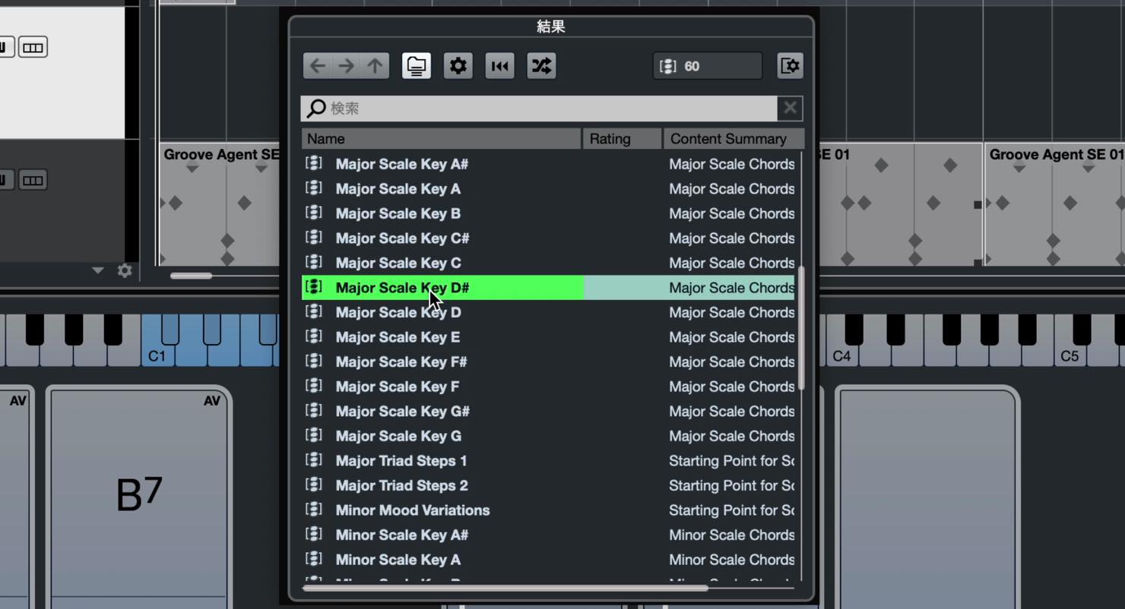This screenshot has width=1125, height=609.
Task: Click the search input field
Action: point(539,109)
